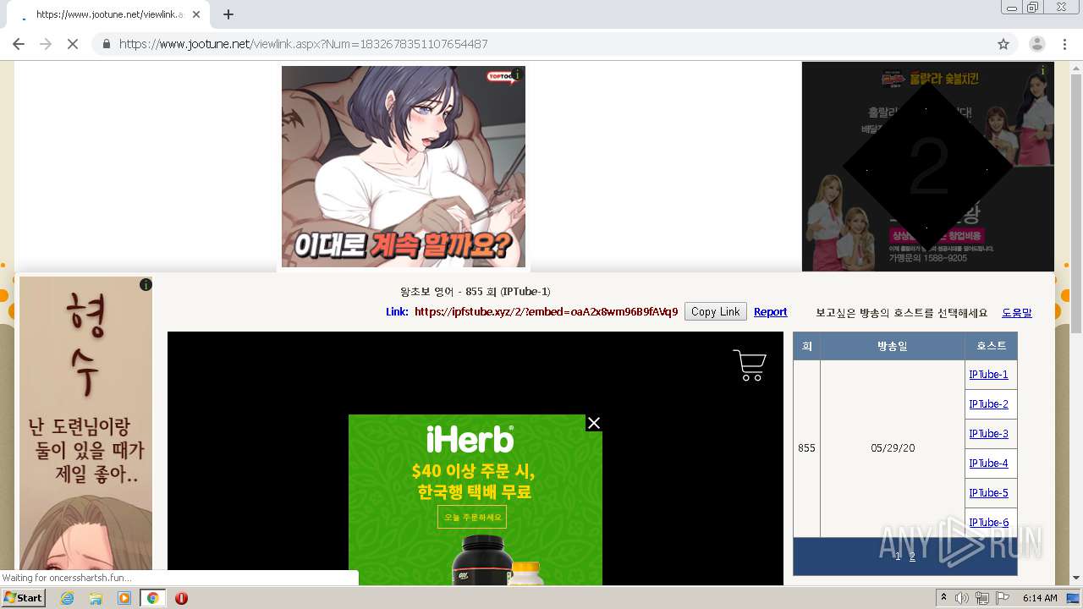The image size is (1083, 609).
Task: Click the page scrollbar down arrow
Action: [1076, 578]
